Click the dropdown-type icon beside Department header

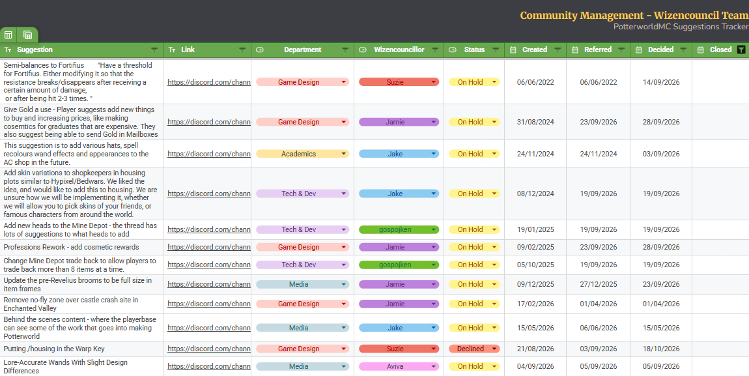pos(260,50)
